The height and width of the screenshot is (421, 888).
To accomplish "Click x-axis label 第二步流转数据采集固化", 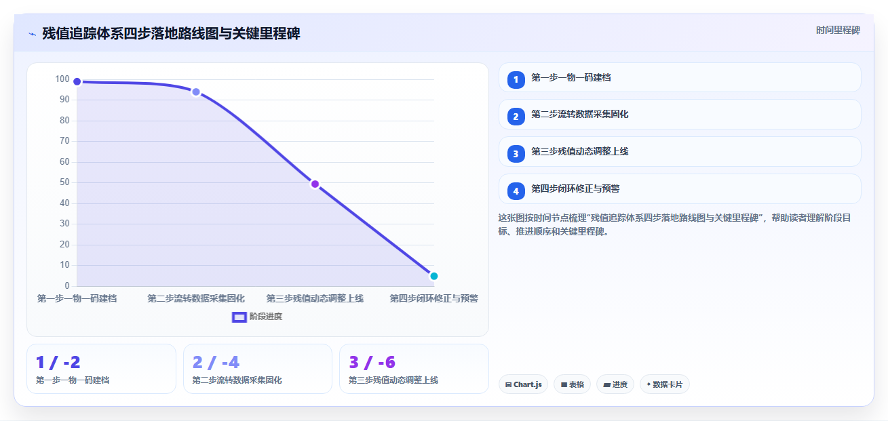I will pos(196,298).
